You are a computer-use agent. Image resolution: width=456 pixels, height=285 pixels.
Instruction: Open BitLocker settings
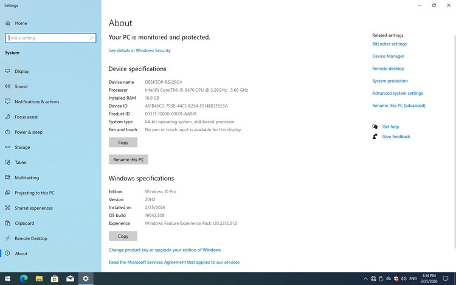point(389,44)
